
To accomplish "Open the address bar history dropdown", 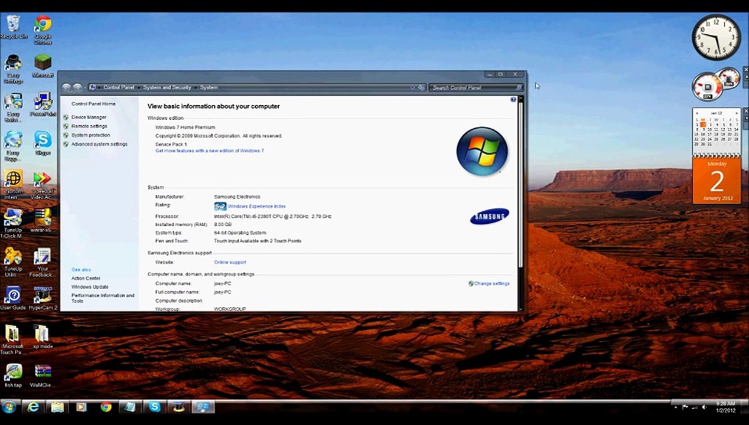I will point(412,87).
